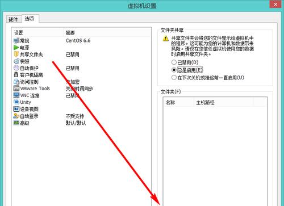Click the 摘要 column header
284x206 pixels.
[107, 33]
